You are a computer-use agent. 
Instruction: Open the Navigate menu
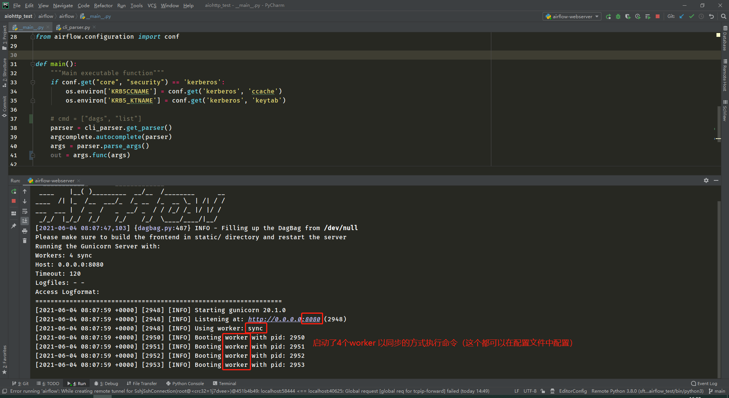tap(63, 5)
